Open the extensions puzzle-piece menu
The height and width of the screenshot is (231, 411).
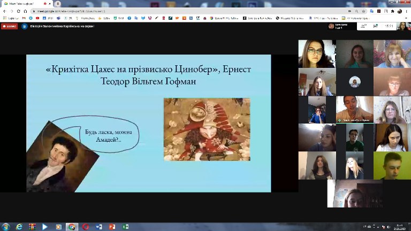tap(392, 11)
